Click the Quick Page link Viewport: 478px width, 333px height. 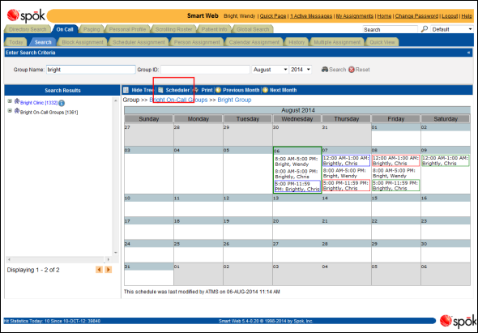tap(273, 16)
